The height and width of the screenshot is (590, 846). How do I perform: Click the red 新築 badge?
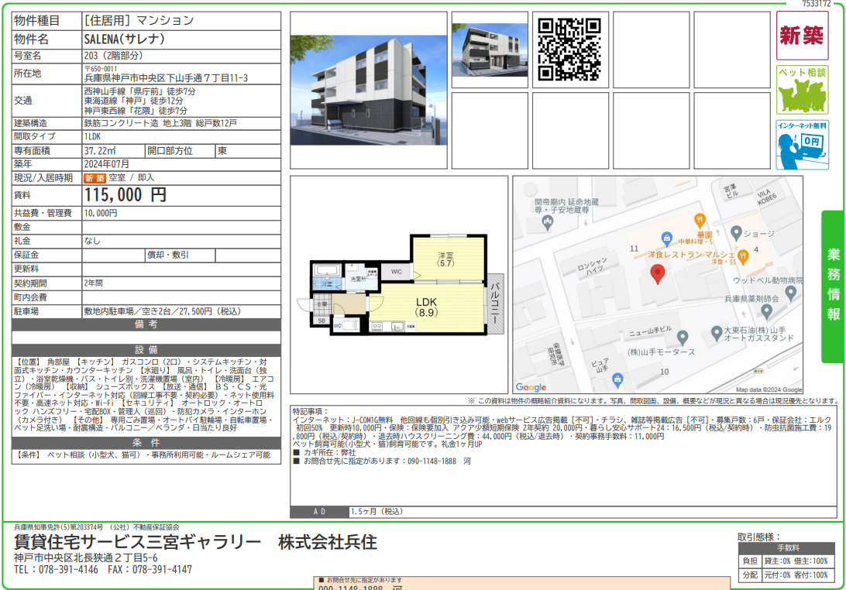802,36
